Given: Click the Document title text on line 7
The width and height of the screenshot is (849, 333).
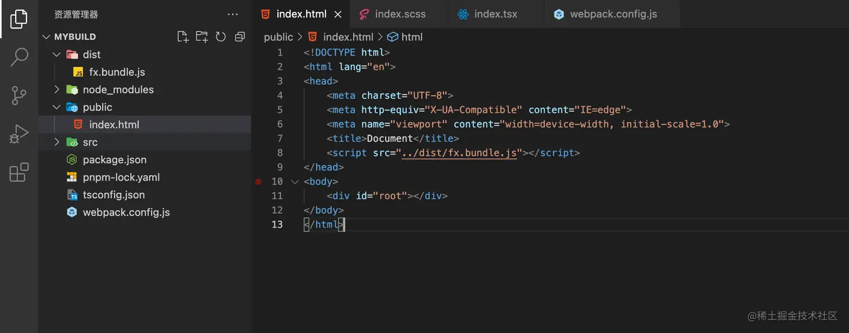Looking at the screenshot, I should tap(390, 138).
